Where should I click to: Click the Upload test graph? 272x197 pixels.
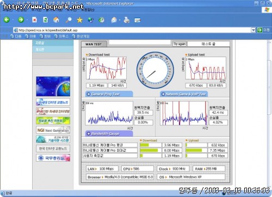tap(206, 68)
